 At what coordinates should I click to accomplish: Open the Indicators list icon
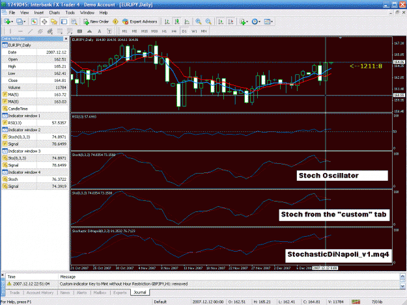click(242, 21)
